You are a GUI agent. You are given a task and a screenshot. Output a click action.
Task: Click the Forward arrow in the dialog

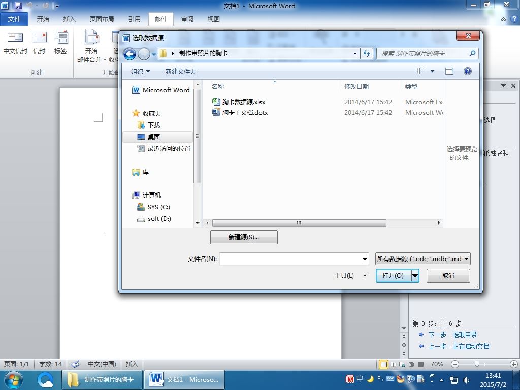144,54
